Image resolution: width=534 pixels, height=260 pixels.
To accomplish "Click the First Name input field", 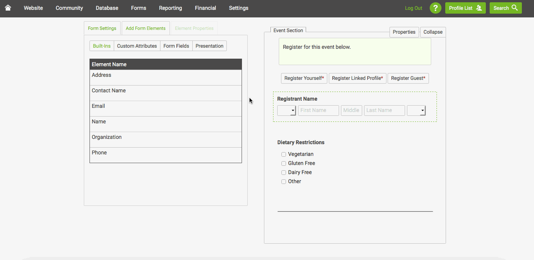I will [x=319, y=111].
